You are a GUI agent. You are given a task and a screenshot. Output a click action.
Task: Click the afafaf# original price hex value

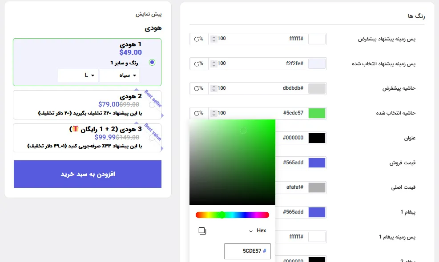[x=295, y=187]
